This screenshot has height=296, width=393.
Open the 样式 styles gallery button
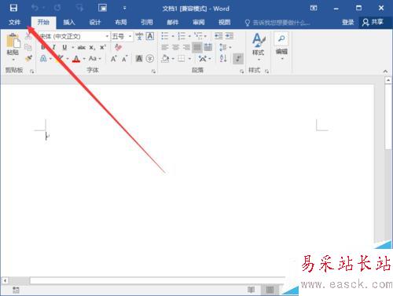click(x=259, y=46)
